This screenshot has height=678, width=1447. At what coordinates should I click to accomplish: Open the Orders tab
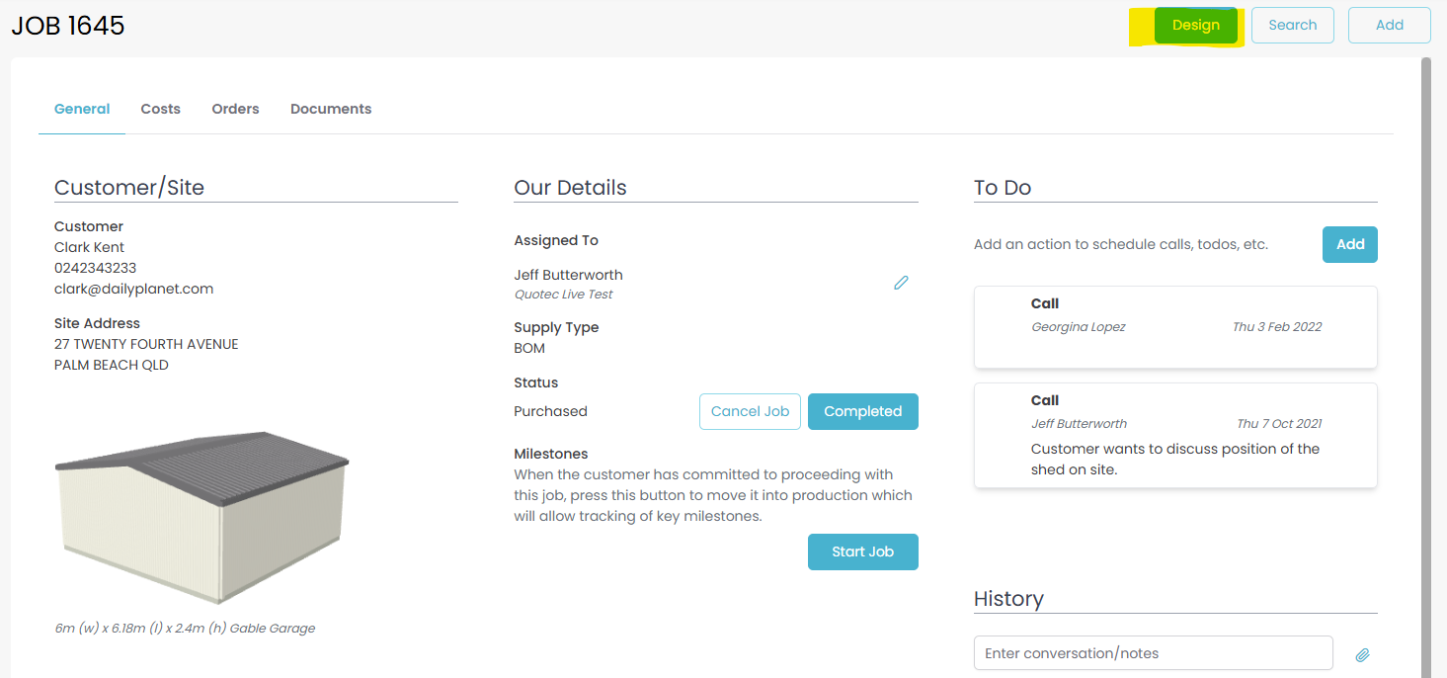click(235, 109)
